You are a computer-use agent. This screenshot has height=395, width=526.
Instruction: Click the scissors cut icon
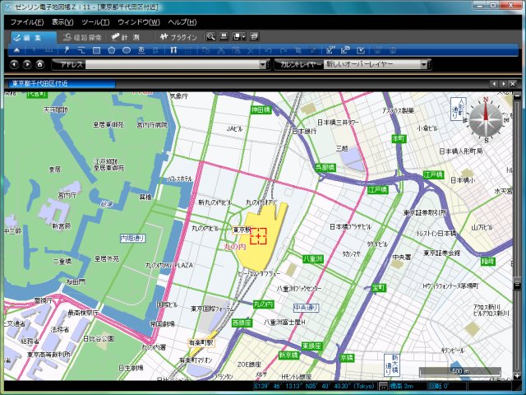pos(221,50)
